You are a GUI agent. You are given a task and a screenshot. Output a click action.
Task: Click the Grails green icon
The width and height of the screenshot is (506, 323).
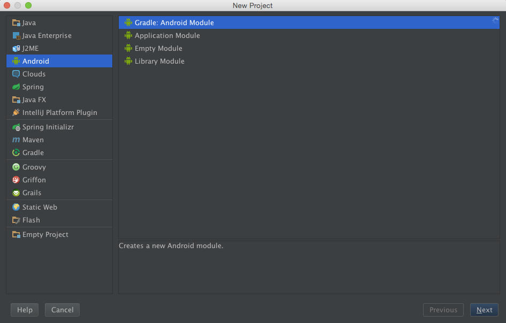pyautogui.click(x=16, y=193)
